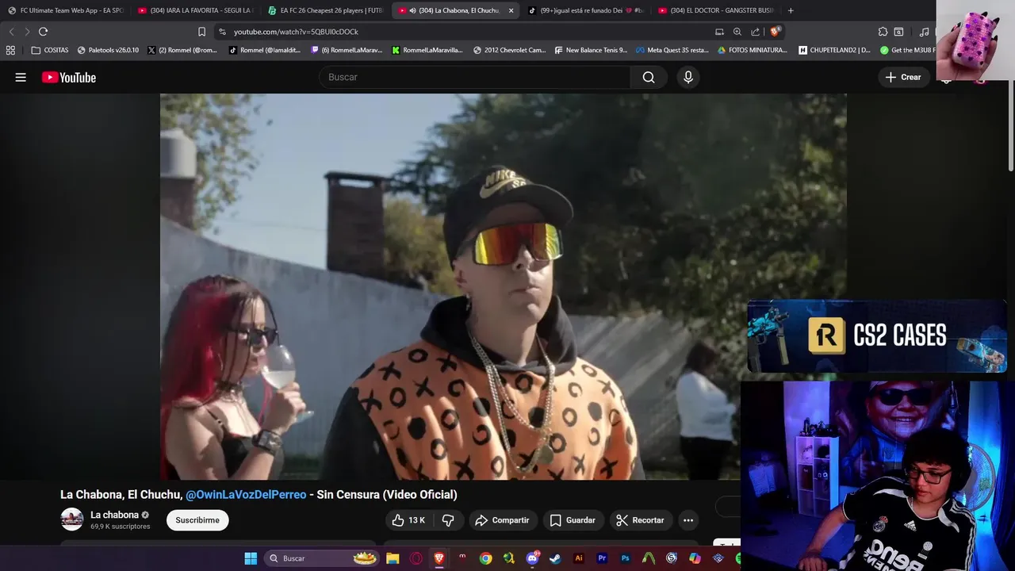Share the video via Compartir

(x=502, y=520)
